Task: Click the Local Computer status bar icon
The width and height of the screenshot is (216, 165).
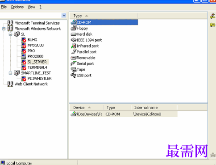Action: (x=3, y=163)
